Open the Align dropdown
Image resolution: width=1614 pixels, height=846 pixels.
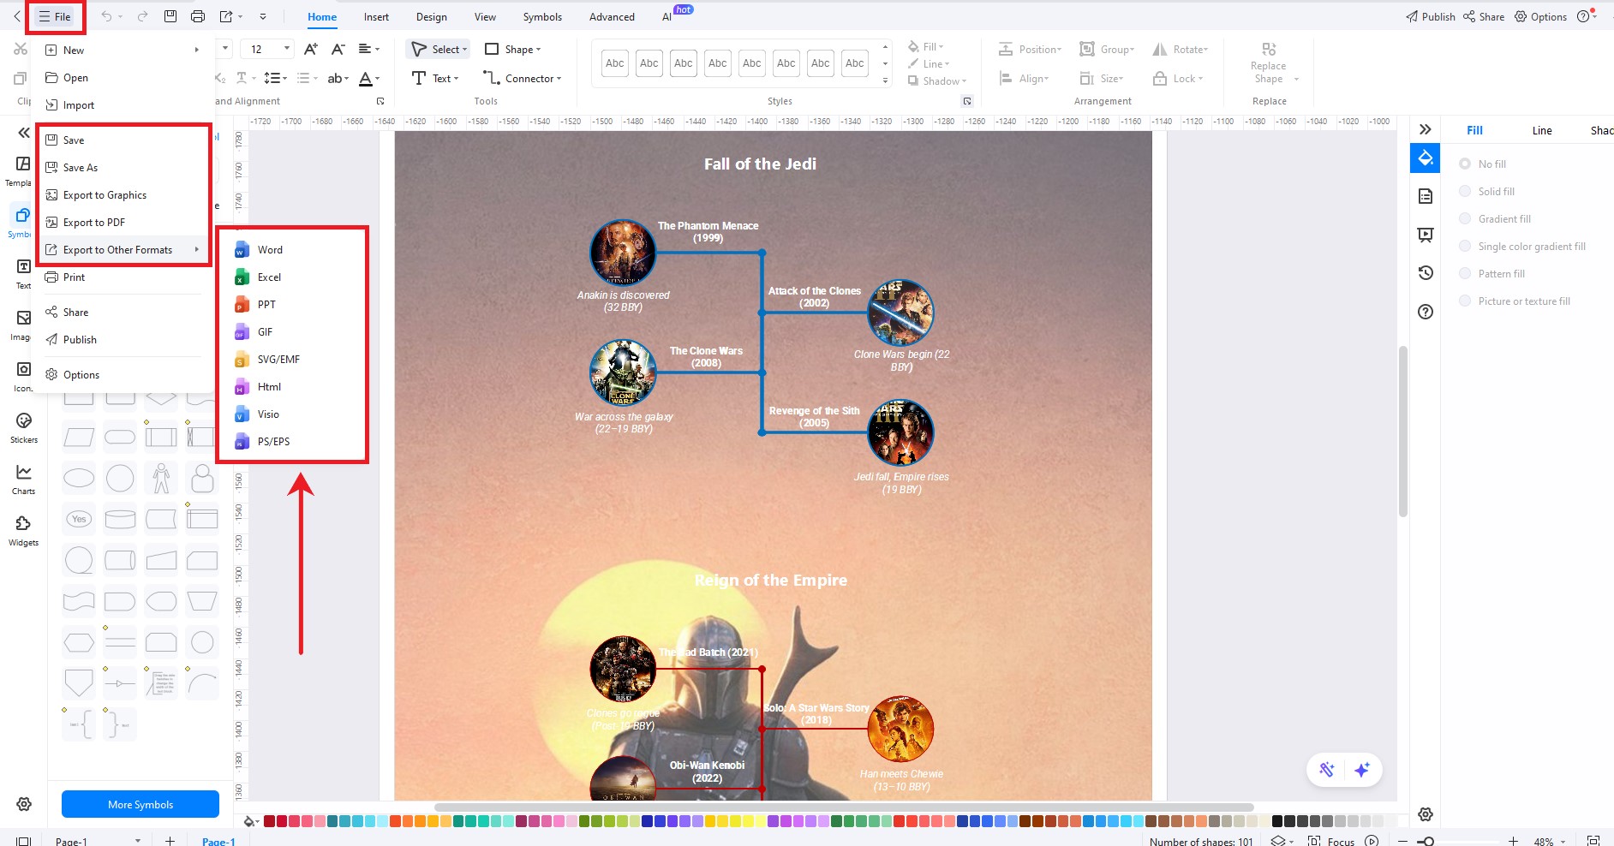[x=1025, y=78]
